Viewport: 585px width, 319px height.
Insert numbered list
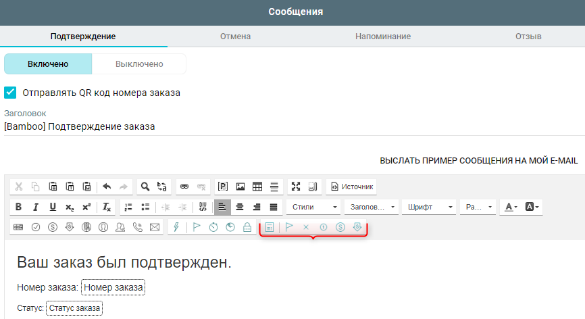point(128,207)
